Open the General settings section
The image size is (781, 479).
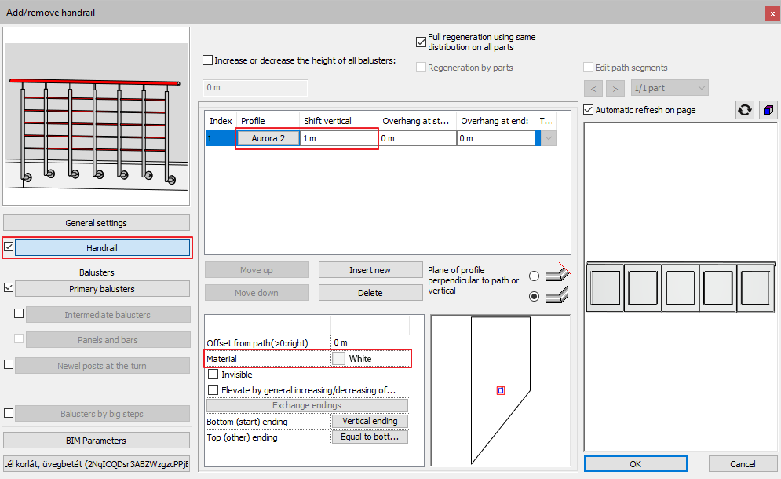97,223
